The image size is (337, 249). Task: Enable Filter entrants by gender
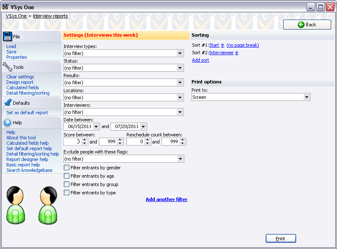(x=67, y=168)
